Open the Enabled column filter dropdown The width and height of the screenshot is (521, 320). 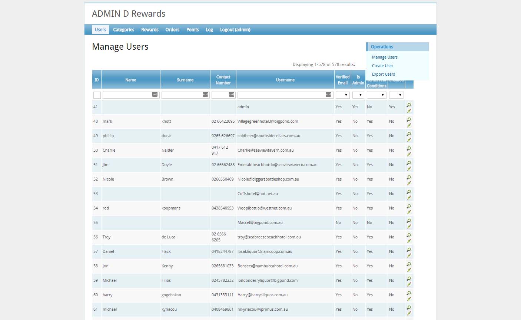click(x=396, y=95)
